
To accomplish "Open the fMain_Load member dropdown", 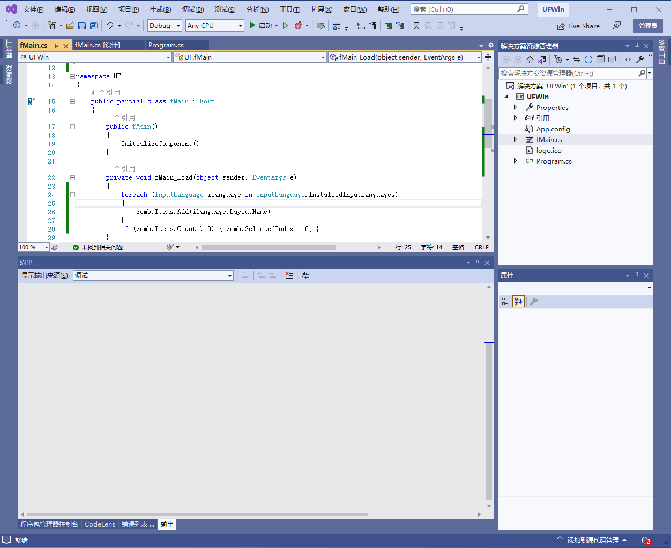I will click(x=405, y=57).
